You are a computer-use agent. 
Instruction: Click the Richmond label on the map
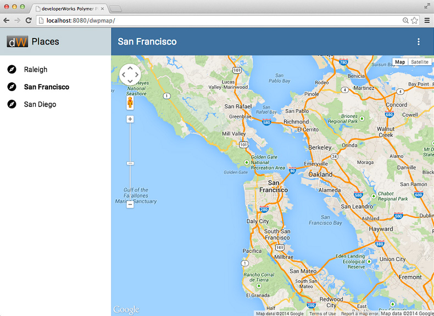(296, 122)
